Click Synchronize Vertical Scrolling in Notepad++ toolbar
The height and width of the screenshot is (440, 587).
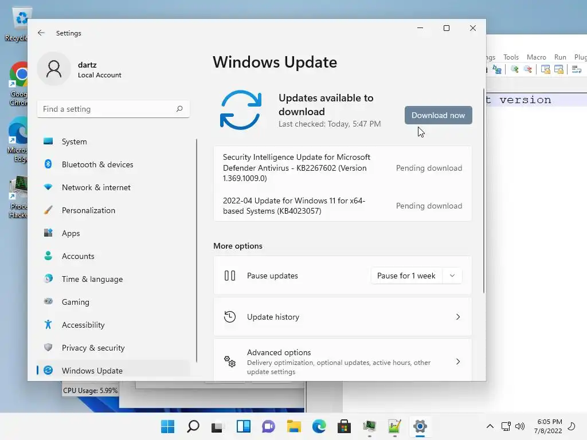pyautogui.click(x=546, y=69)
